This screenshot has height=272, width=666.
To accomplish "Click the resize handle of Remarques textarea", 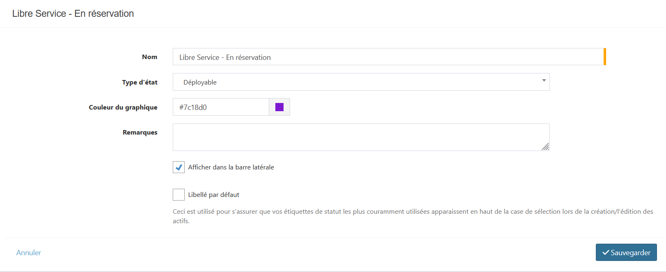I will (x=545, y=146).
